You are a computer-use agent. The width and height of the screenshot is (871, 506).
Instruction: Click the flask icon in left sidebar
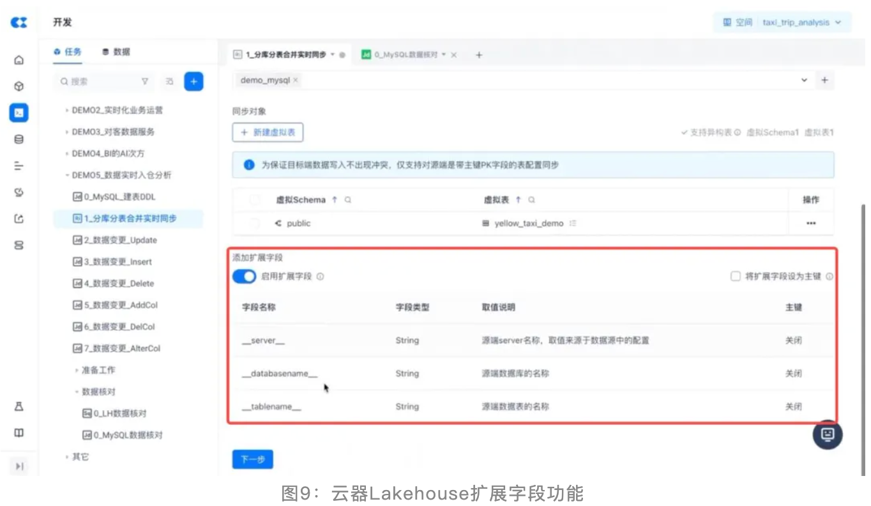(x=19, y=406)
